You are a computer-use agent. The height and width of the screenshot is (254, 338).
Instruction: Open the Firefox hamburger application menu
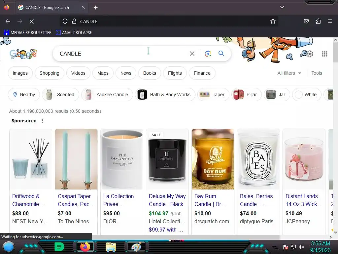click(x=330, y=21)
